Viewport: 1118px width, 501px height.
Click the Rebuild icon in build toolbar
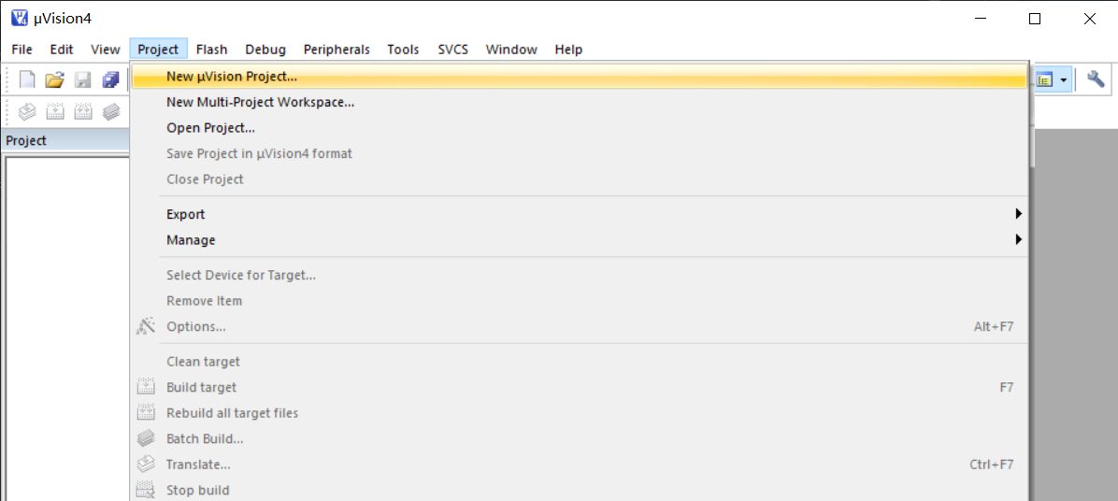[82, 112]
